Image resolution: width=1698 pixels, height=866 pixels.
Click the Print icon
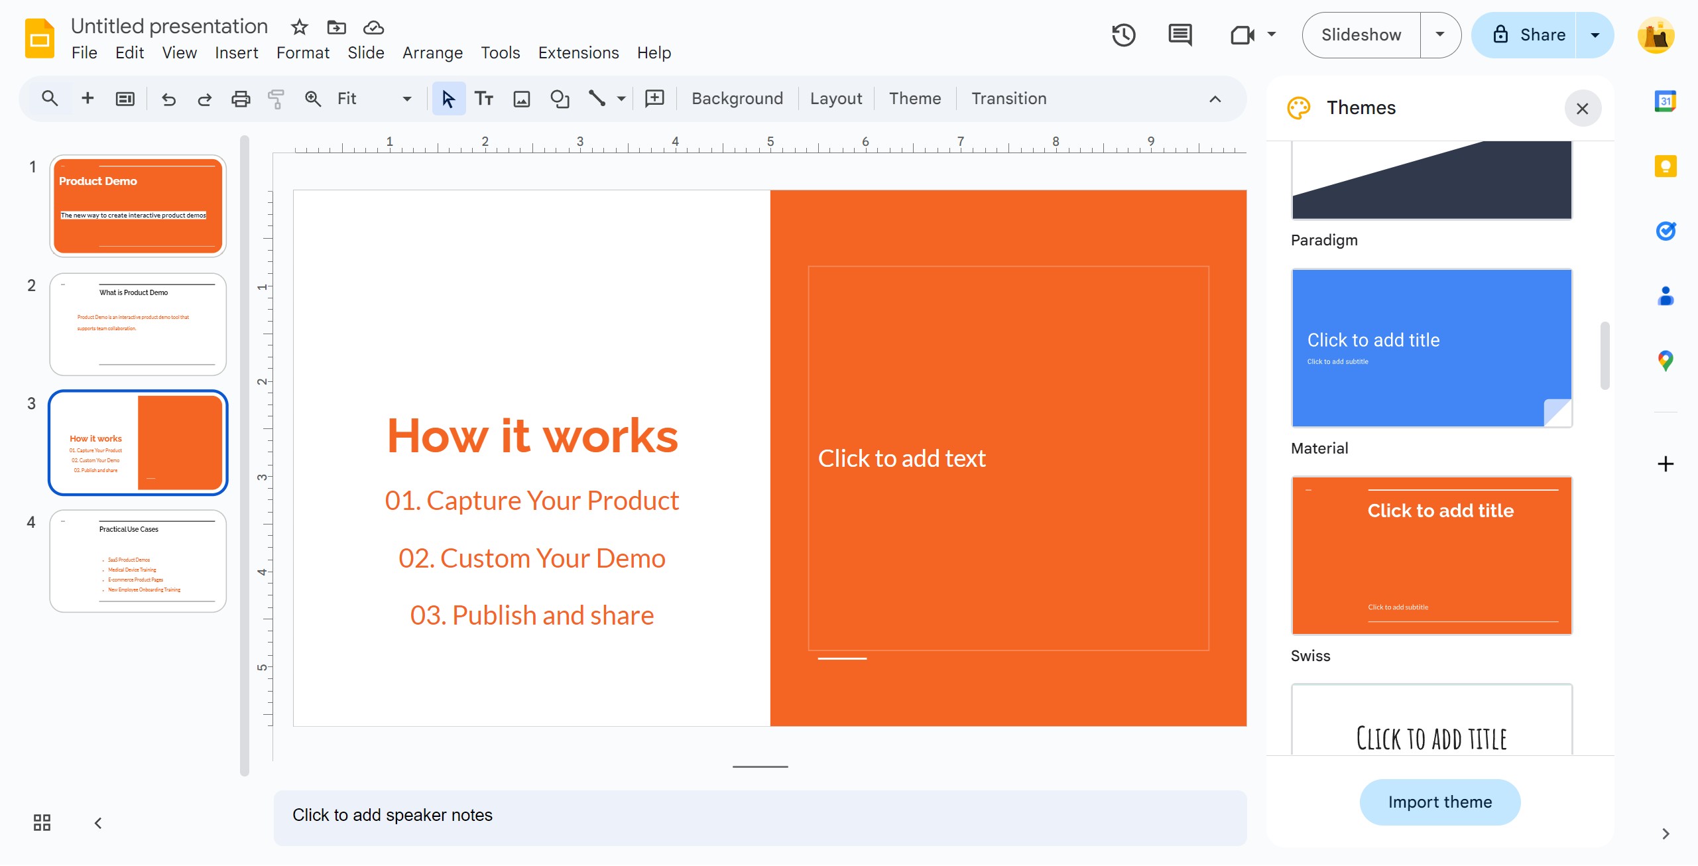tap(240, 99)
